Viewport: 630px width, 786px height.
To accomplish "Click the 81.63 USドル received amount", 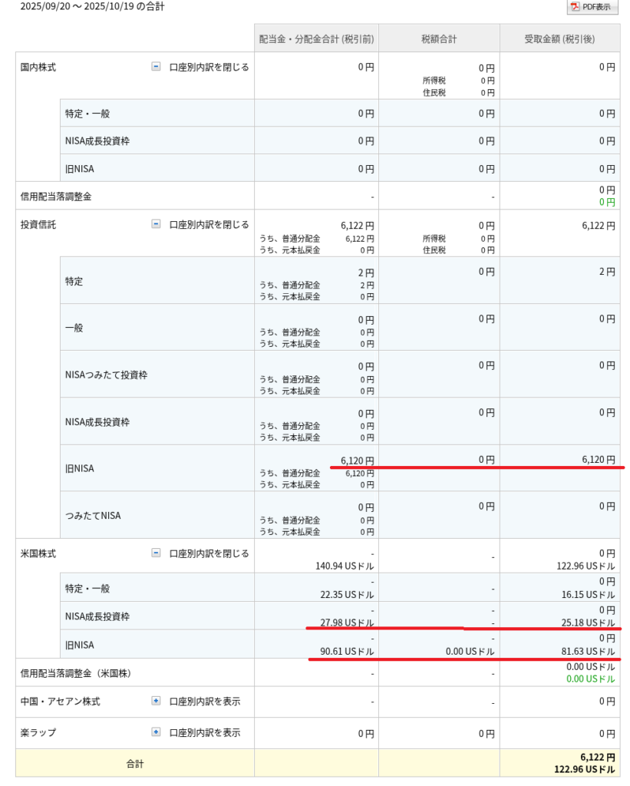I will (x=589, y=651).
